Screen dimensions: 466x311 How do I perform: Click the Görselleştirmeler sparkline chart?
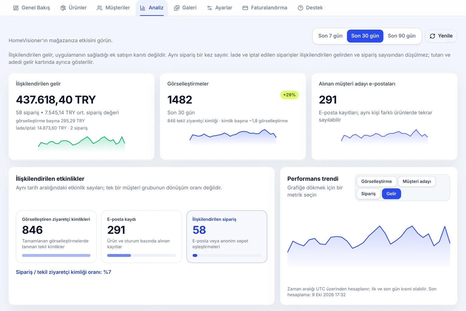coord(233,137)
